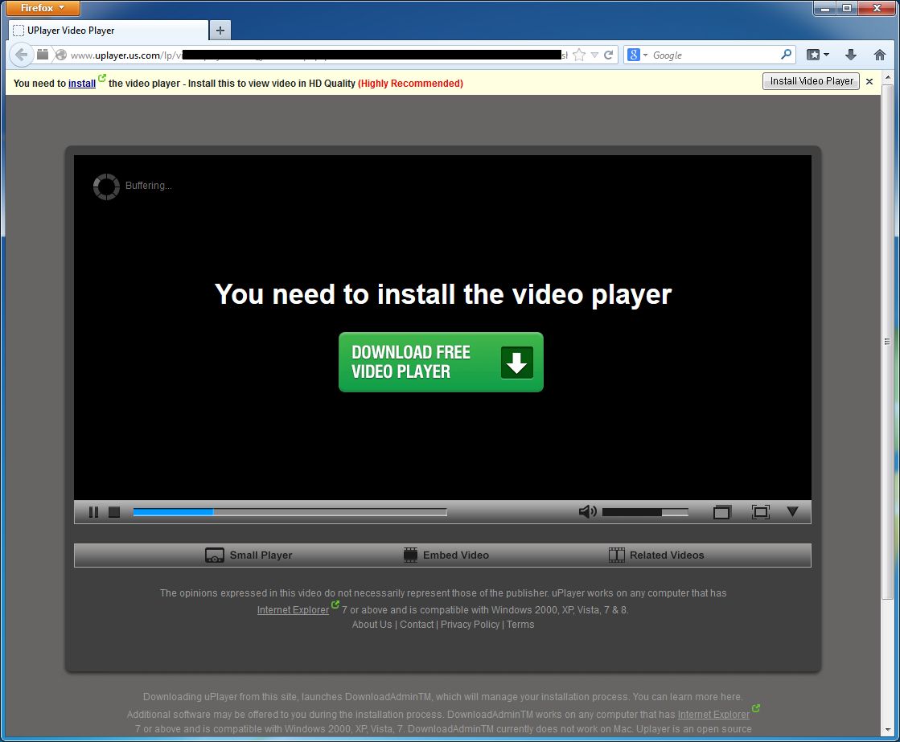Click the Install Video Player button

point(811,81)
